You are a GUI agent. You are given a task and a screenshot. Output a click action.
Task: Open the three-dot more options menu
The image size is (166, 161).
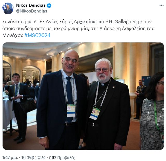[161, 6]
